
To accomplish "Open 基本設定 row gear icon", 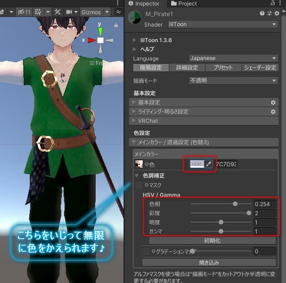I will point(273,103).
